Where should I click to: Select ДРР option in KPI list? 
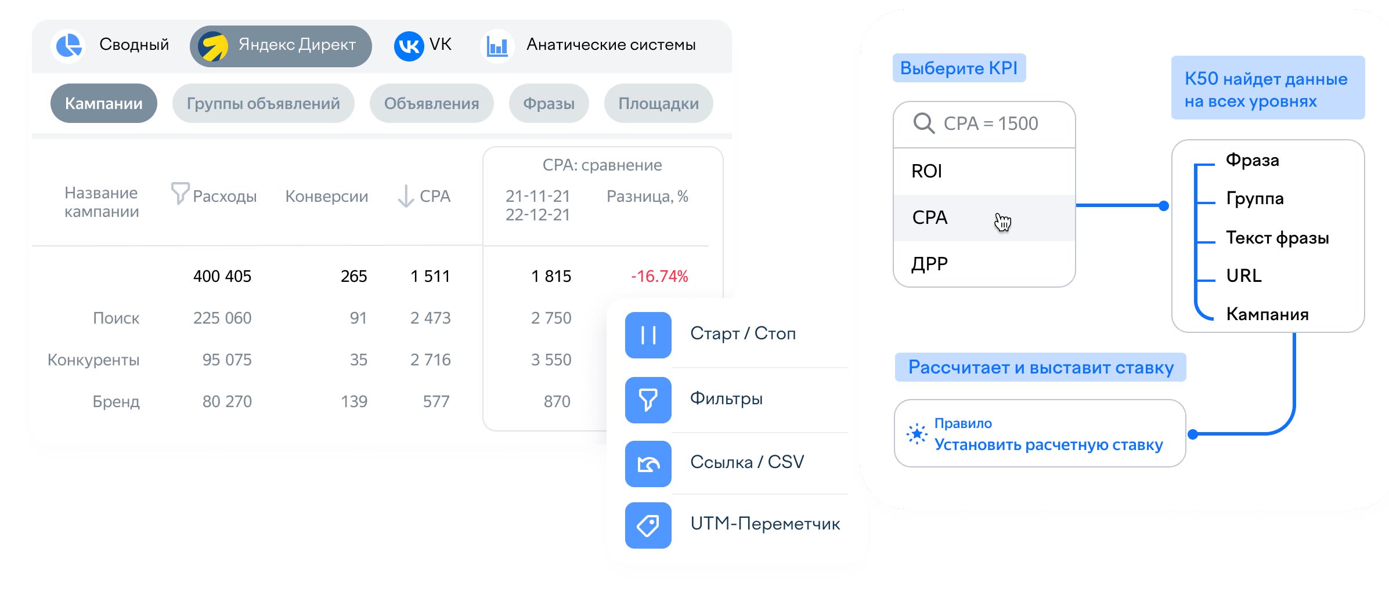pyautogui.click(x=984, y=264)
